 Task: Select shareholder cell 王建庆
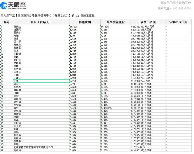coord(41,78)
